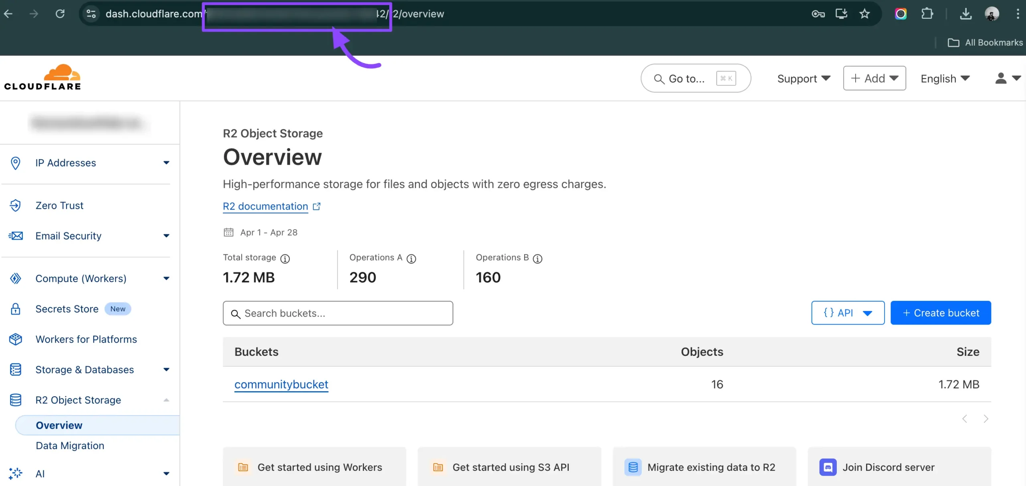This screenshot has width=1026, height=486.
Task: Expand the AI section arrow
Action: [166, 474]
